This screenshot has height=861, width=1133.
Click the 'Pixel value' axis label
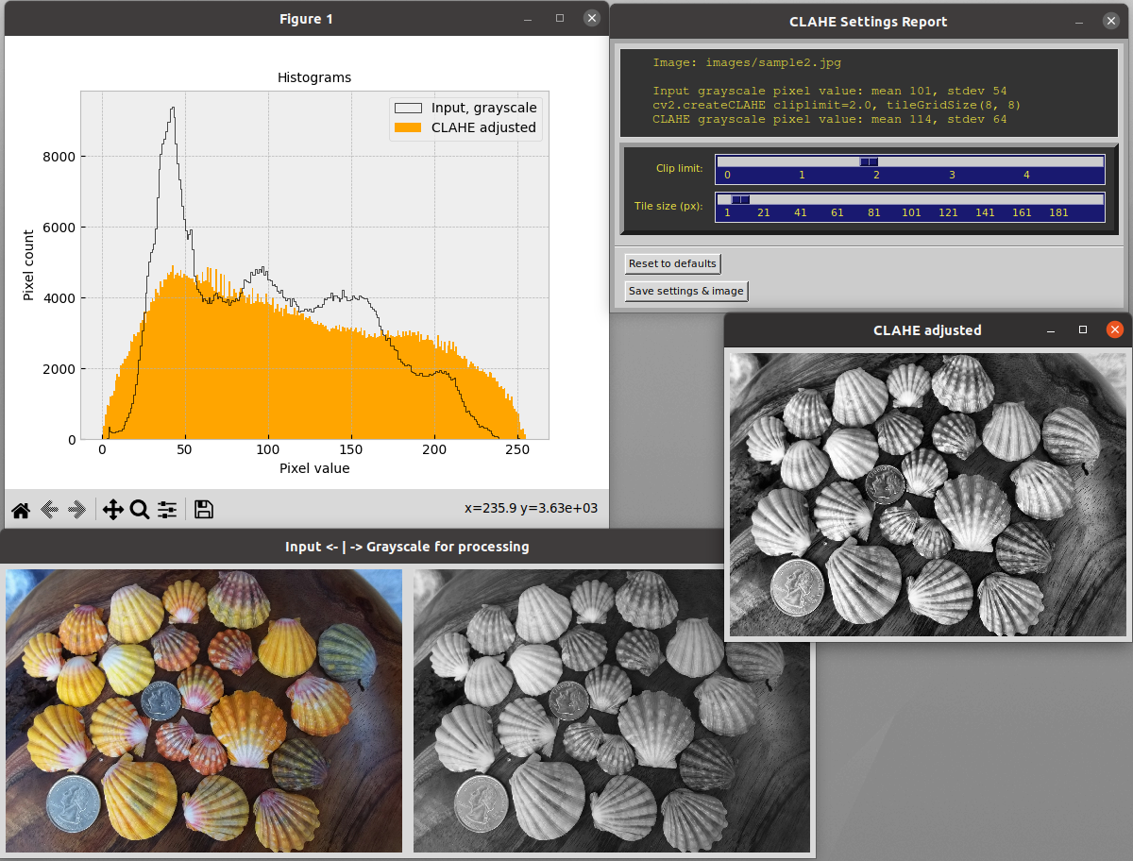(314, 468)
